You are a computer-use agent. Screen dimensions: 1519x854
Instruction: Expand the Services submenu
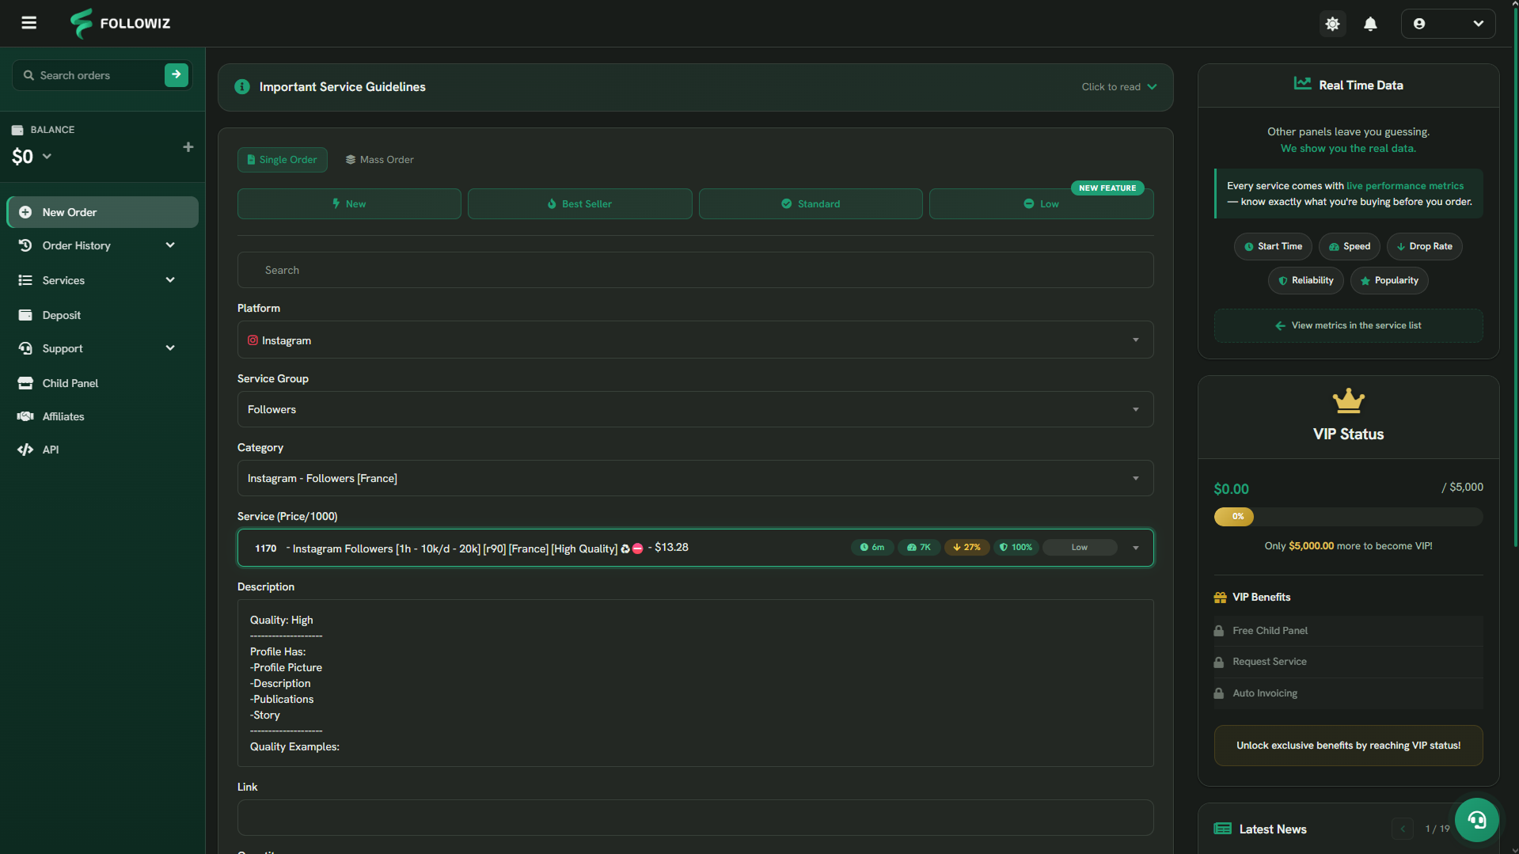[x=170, y=280]
